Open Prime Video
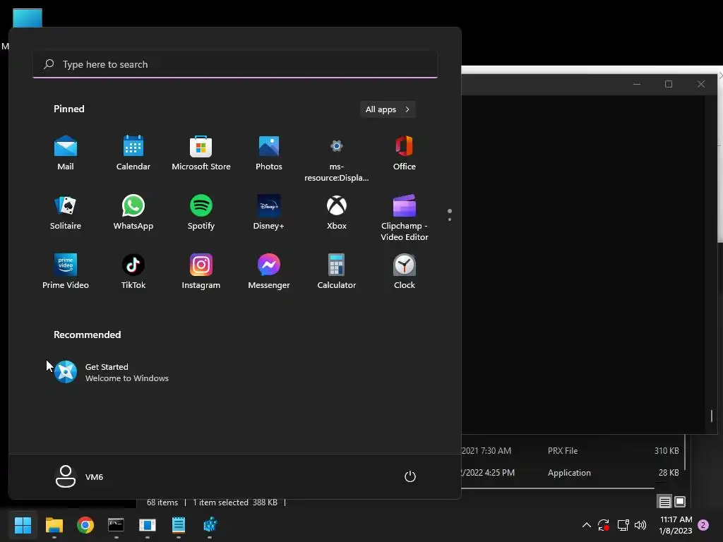The height and width of the screenshot is (542, 723). click(66, 272)
